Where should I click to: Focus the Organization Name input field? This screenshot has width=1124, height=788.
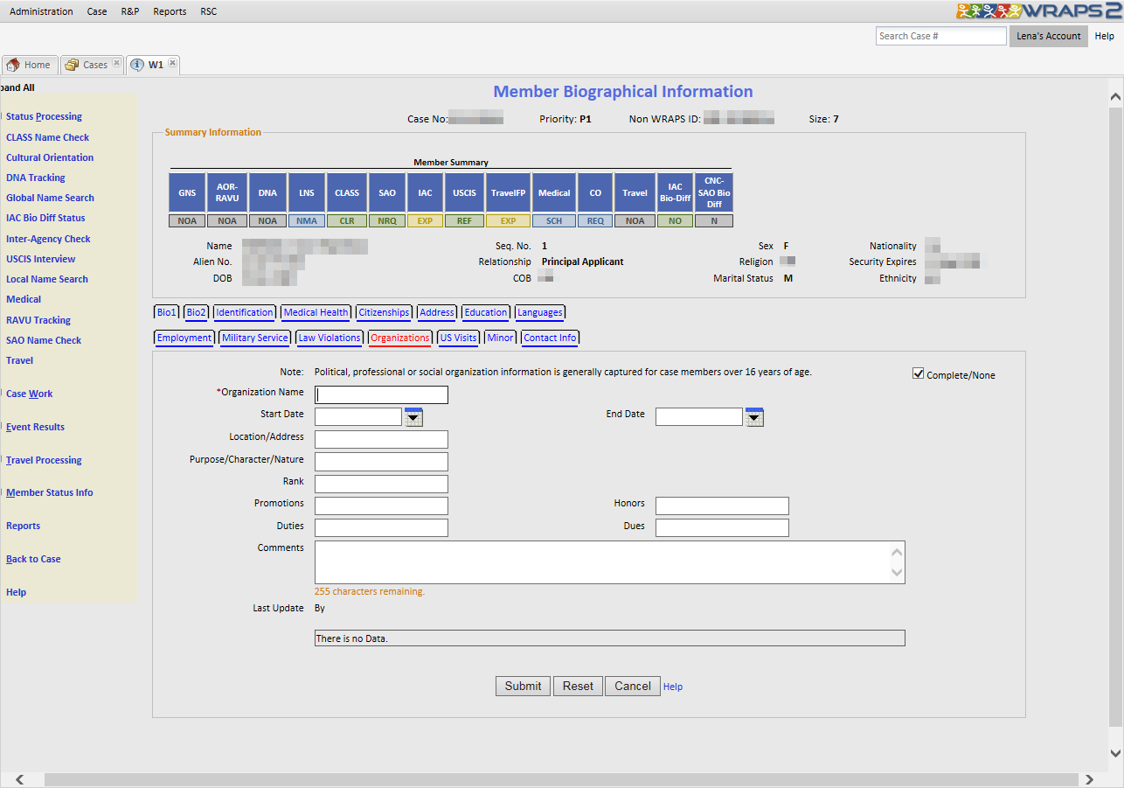tap(381, 394)
